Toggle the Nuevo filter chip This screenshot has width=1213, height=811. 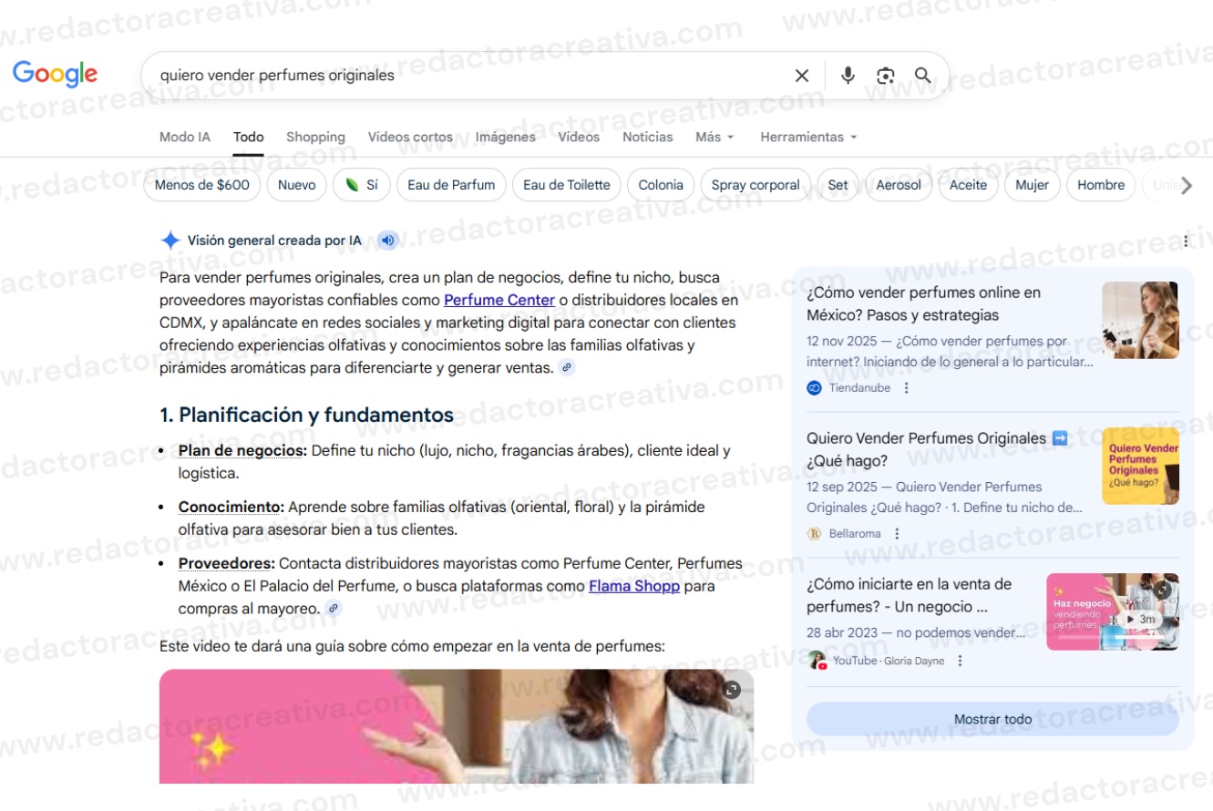click(x=297, y=185)
